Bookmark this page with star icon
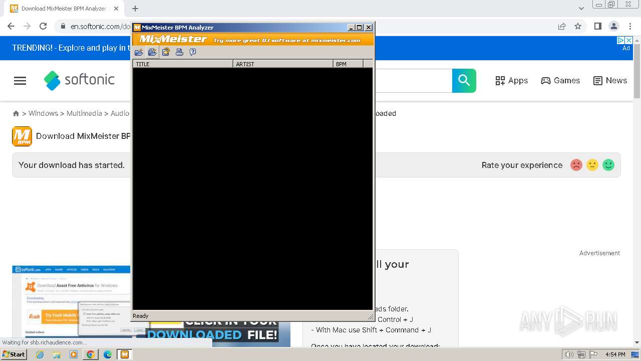 [578, 26]
